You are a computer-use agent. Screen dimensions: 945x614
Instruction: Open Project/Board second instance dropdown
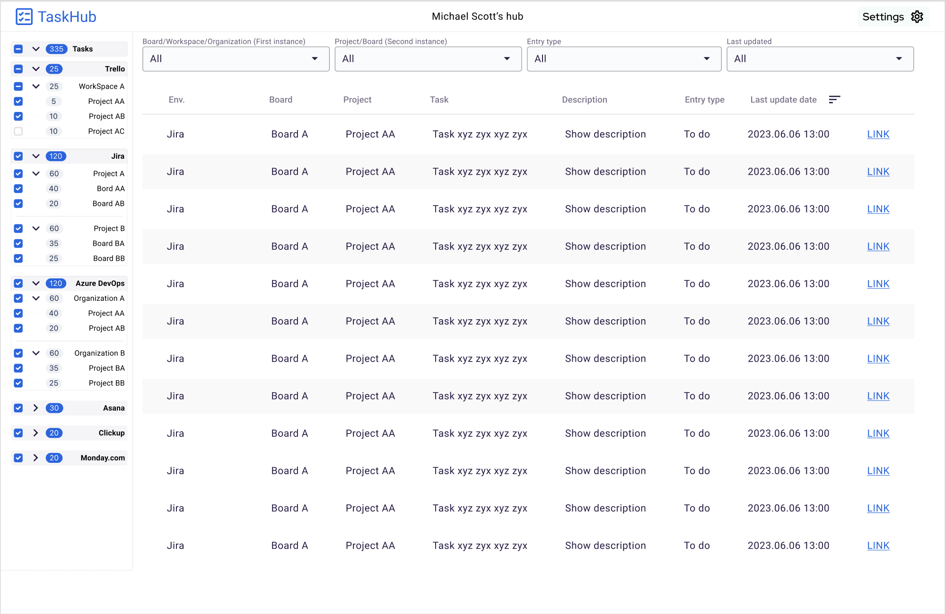[428, 59]
